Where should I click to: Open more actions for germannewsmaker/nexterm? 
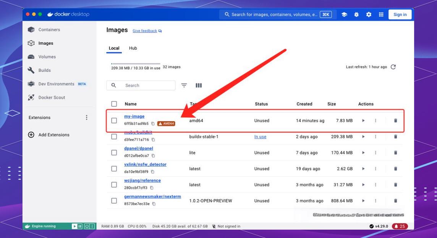pos(375,201)
